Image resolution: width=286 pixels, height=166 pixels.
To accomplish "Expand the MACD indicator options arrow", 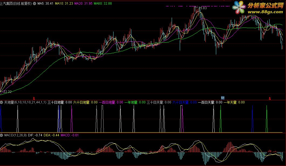I will click(x=1, y=135).
